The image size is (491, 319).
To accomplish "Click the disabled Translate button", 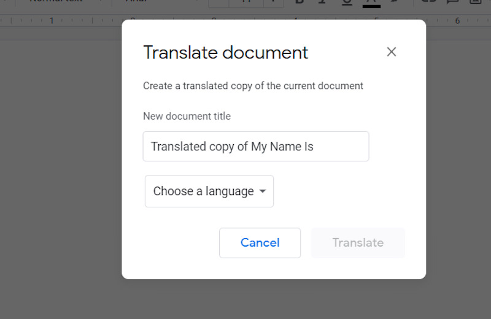I will [x=358, y=243].
